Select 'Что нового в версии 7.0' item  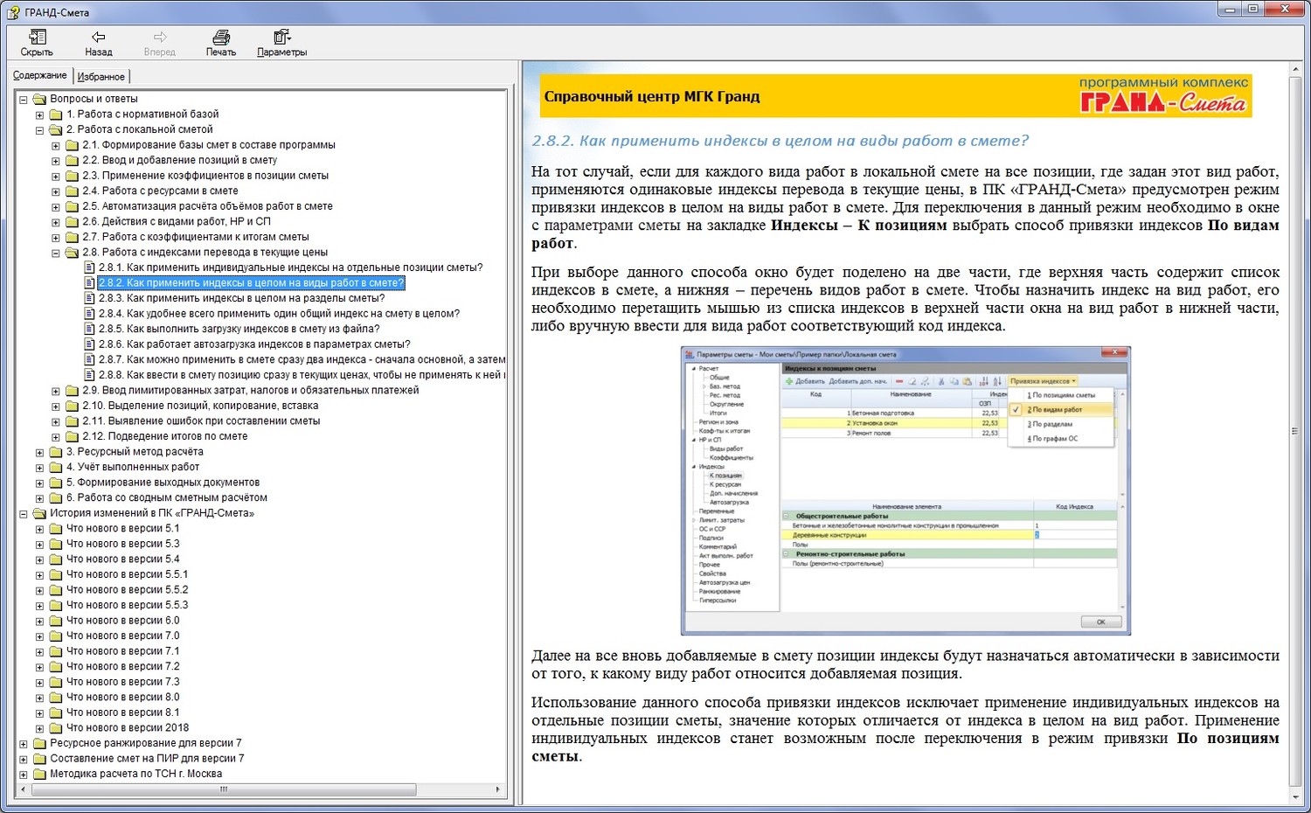point(122,636)
